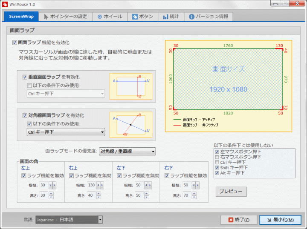
Task: Decrease 右上 高さ with down arrow
Action: point(98,197)
